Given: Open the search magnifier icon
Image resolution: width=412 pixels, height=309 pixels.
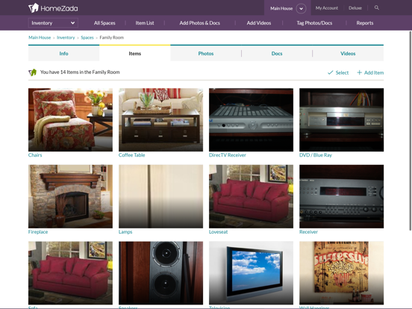Looking at the screenshot, I should [x=376, y=7].
